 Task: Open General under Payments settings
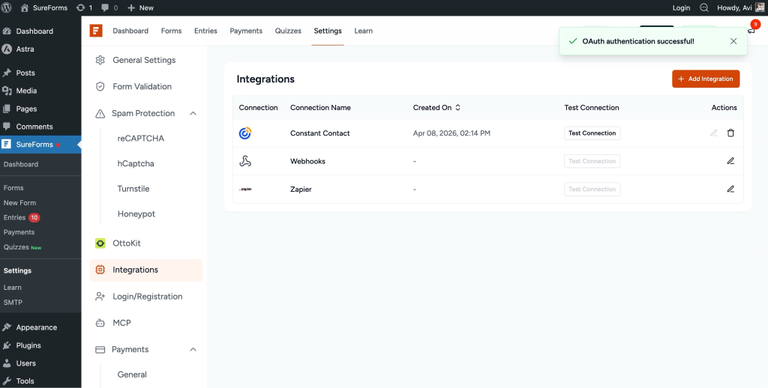click(132, 375)
